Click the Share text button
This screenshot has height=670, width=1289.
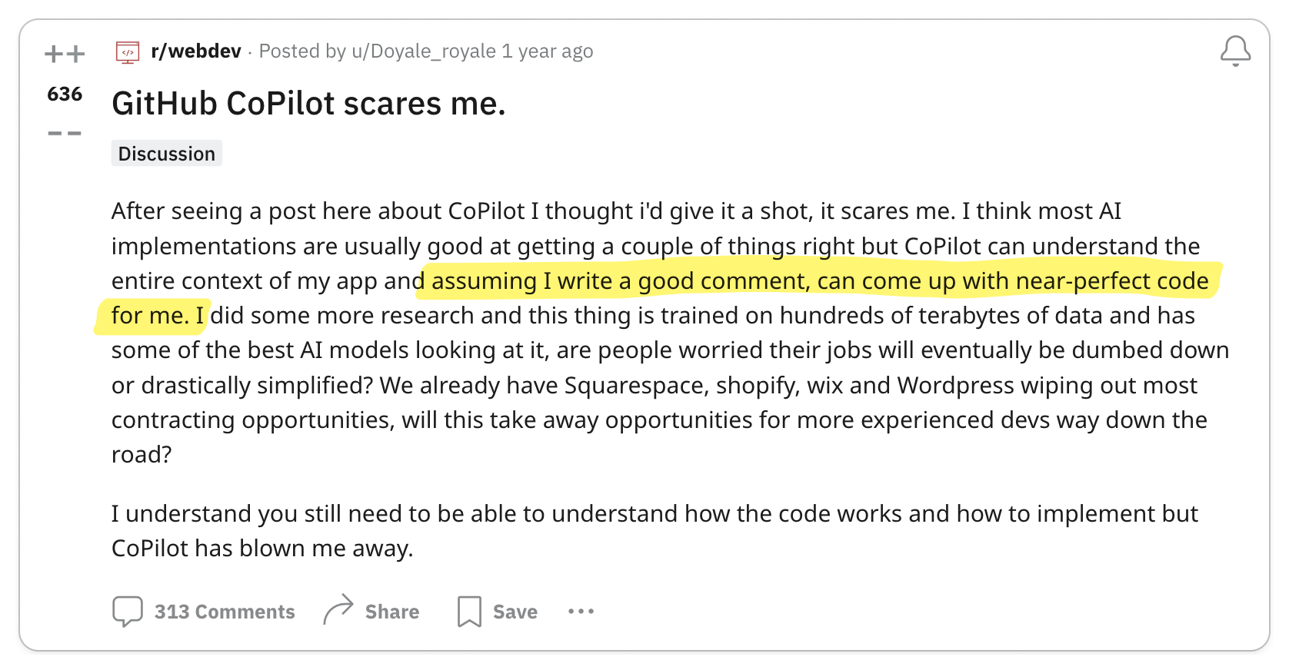click(x=392, y=612)
